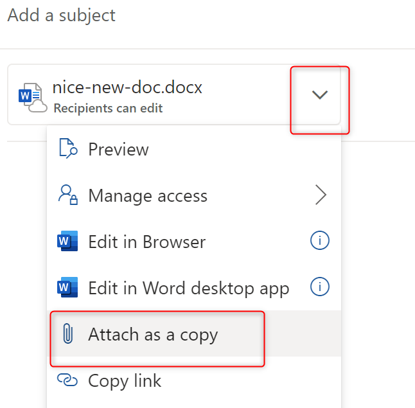415x408 pixels.
Task: Click the Word icon beside Edit in Browser
Action: (67, 242)
